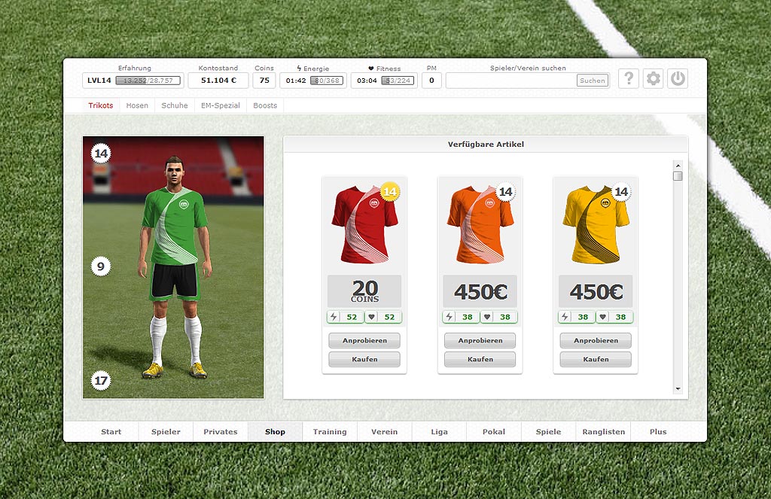Image resolution: width=771 pixels, height=499 pixels.
Task: Buy the orange jersey with Kaufen
Action: pyautogui.click(x=480, y=359)
